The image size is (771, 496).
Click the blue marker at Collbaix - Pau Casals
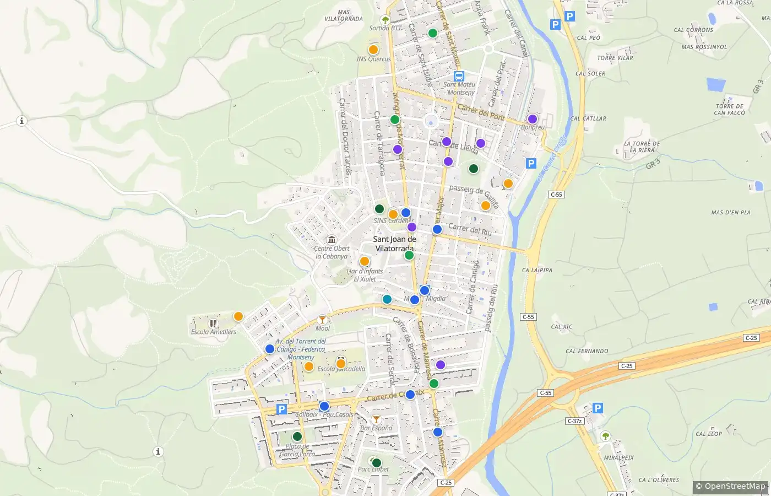coord(324,406)
